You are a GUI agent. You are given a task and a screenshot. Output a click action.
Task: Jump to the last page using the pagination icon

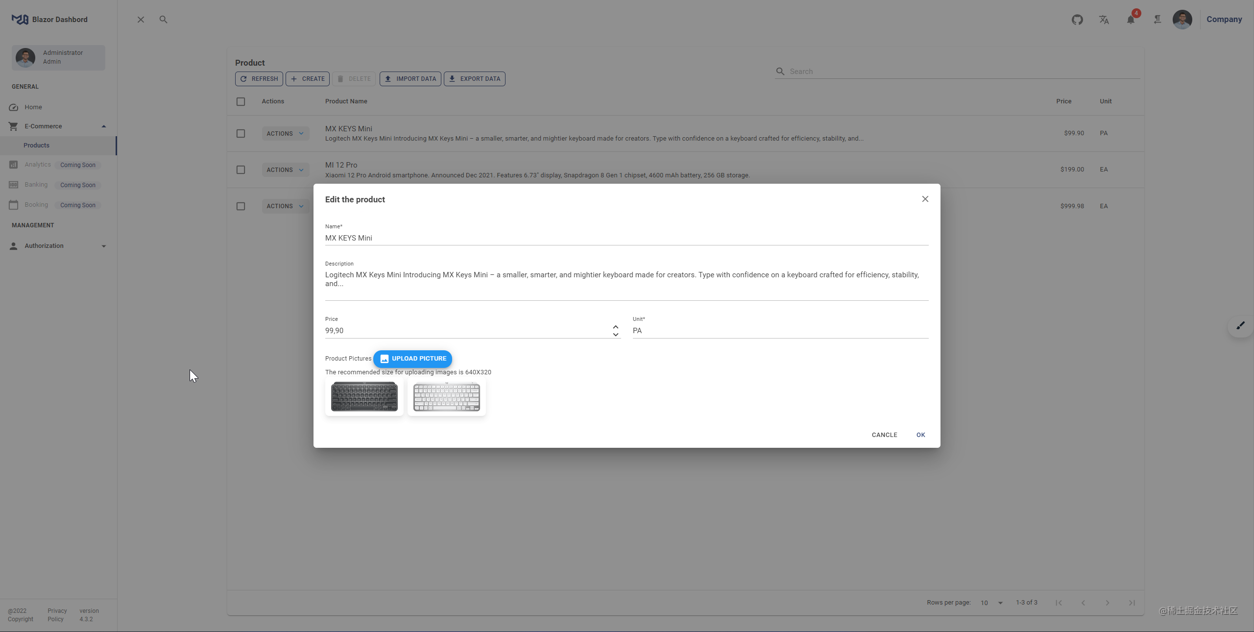point(1132,603)
